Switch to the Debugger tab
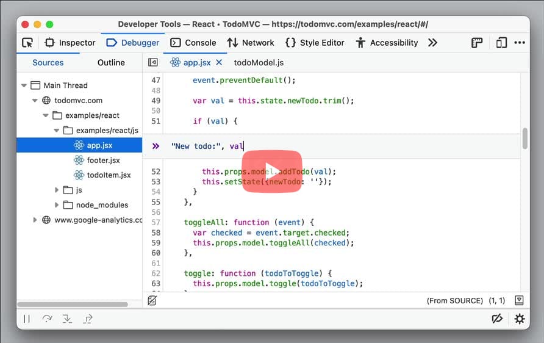Viewport: 544px width, 343px height. click(132, 43)
